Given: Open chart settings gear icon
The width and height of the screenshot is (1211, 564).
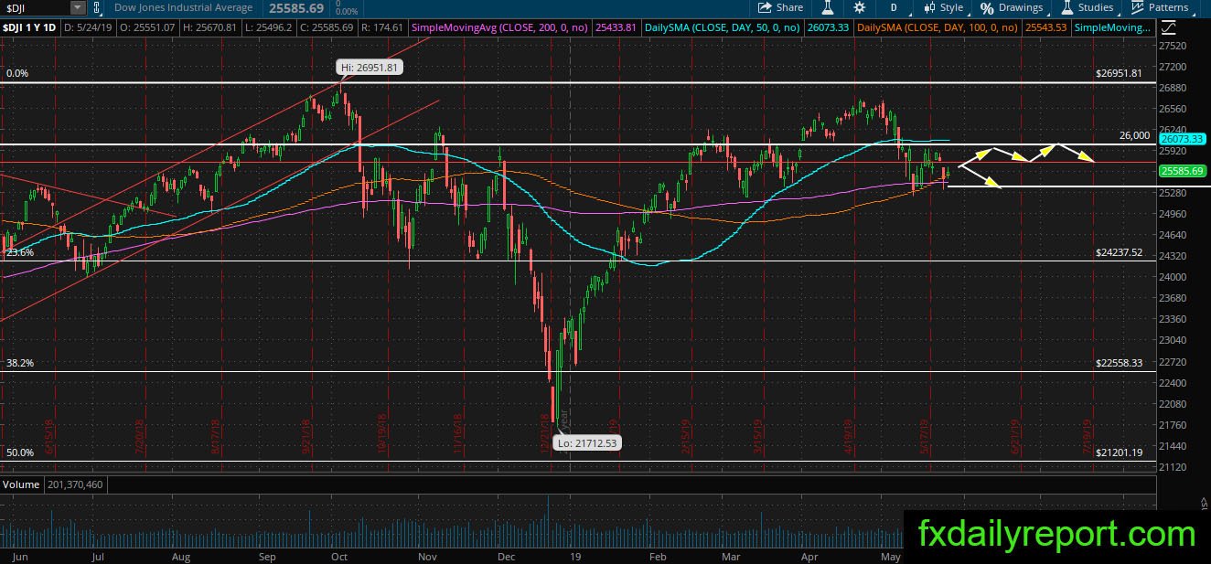Looking at the screenshot, I should coord(860,7).
